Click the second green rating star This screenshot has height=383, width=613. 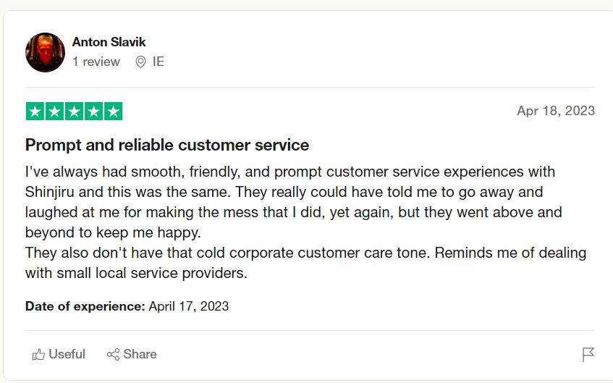tap(54, 111)
